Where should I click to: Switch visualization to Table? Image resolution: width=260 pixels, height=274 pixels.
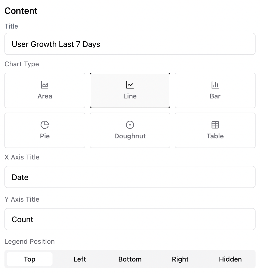[x=215, y=130]
